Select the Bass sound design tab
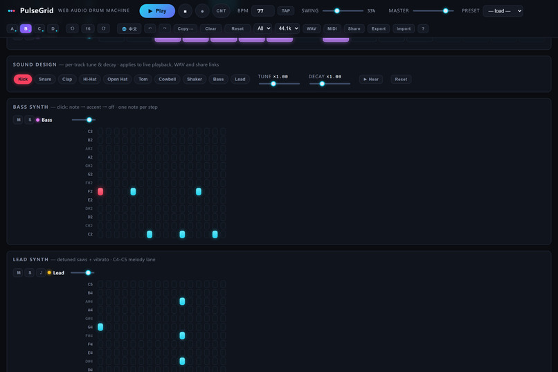 (219, 80)
